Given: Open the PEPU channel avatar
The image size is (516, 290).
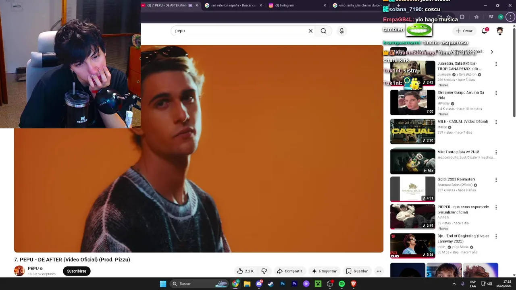Looking at the screenshot, I should point(19,271).
